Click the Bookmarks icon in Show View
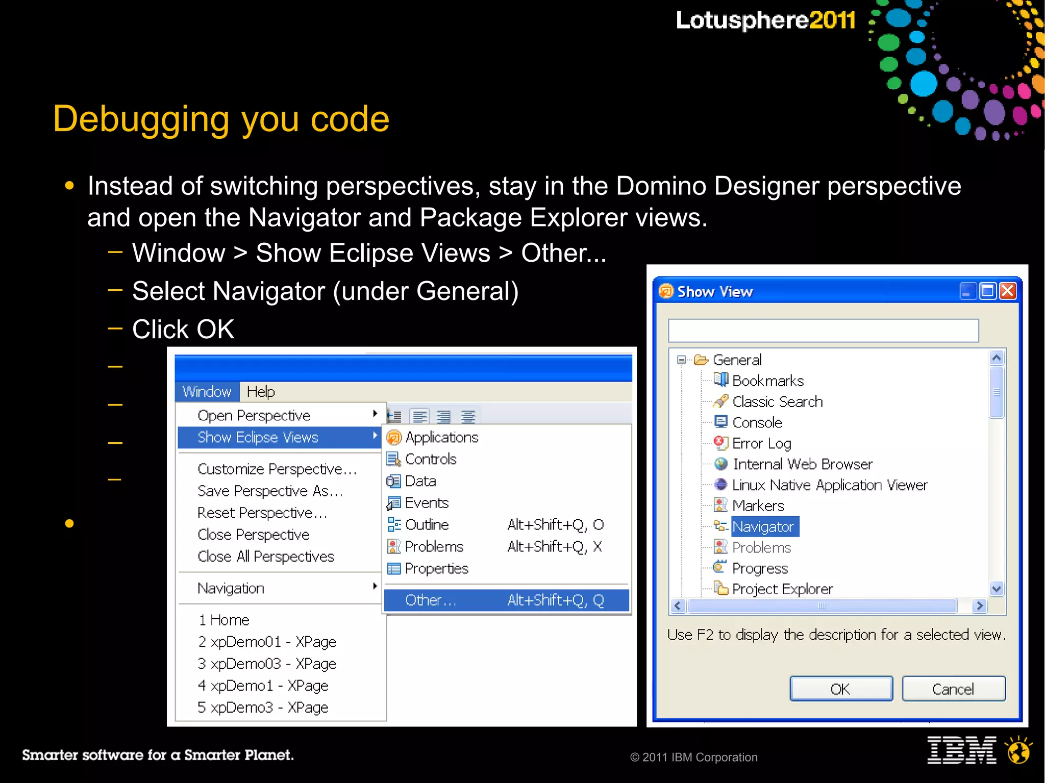Viewport: 1045px width, 783px height. click(x=720, y=381)
